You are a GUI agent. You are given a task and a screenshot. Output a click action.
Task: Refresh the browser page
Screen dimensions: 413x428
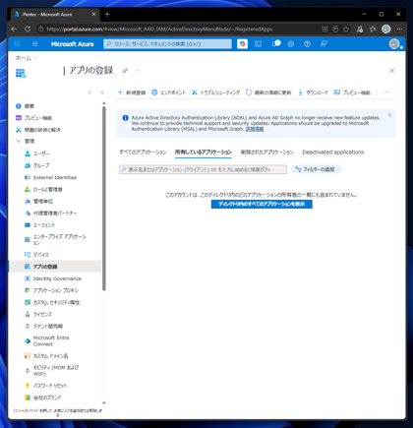[28, 30]
